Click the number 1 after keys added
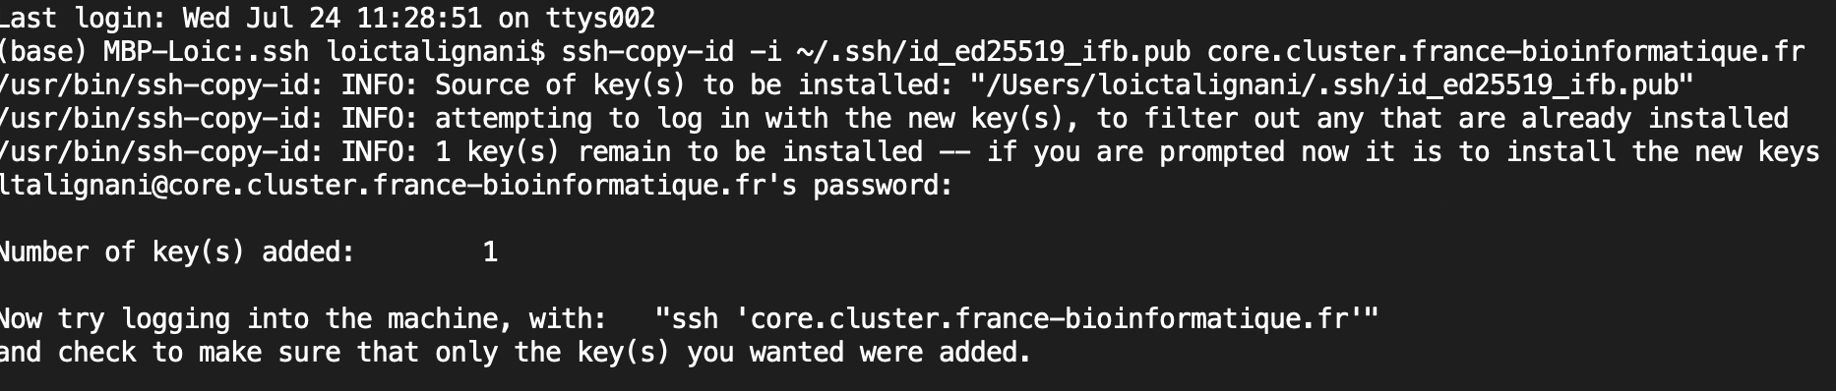The height and width of the screenshot is (391, 1836). click(490, 252)
